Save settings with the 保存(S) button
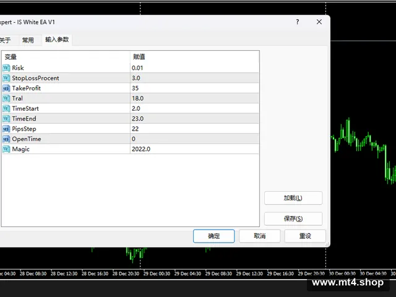The width and height of the screenshot is (396, 297). tap(293, 218)
